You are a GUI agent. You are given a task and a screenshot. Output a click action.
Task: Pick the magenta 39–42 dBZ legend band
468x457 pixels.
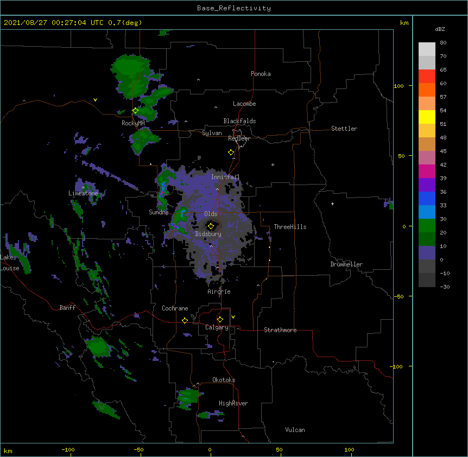[x=427, y=171]
